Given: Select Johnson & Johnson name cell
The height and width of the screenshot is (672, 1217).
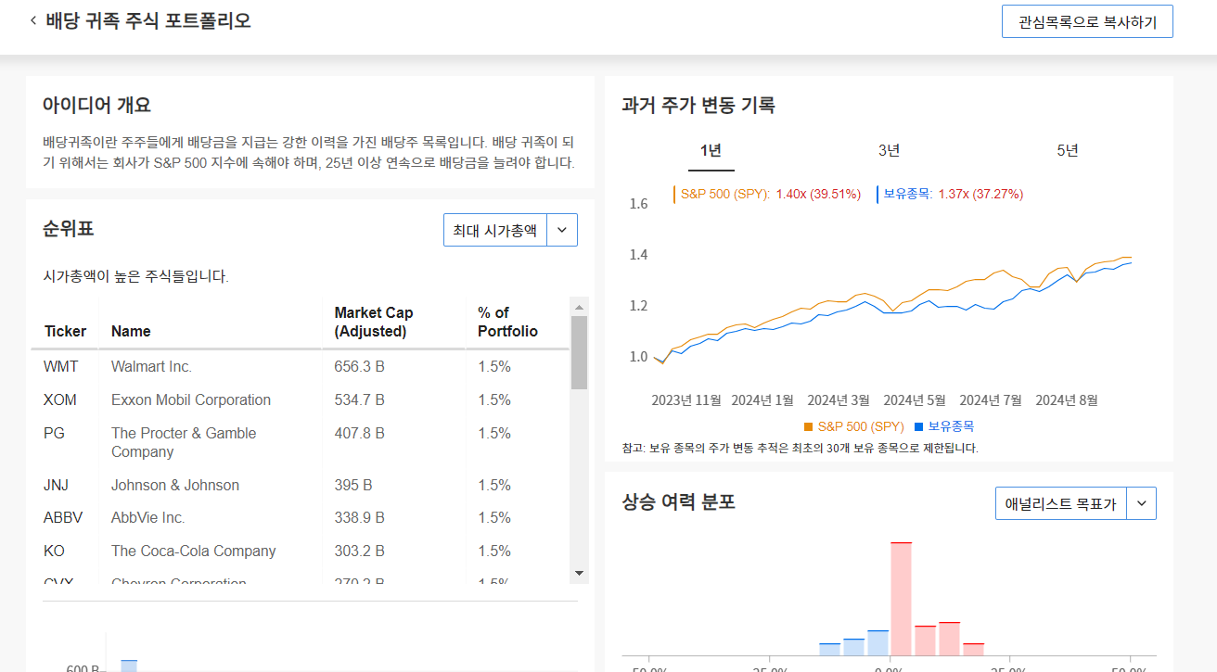Looking at the screenshot, I should [175, 486].
